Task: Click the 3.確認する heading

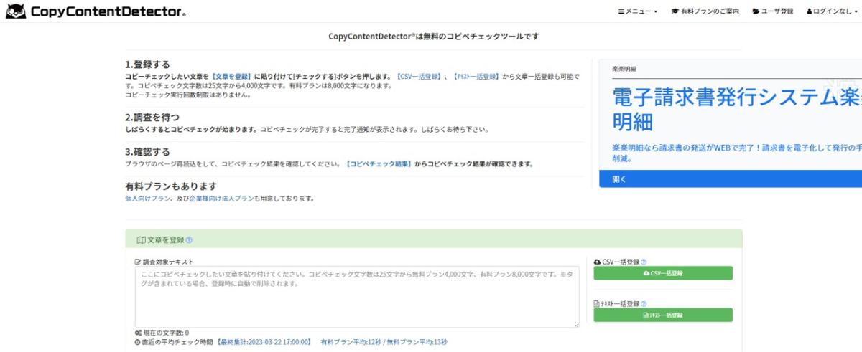Action: point(147,151)
